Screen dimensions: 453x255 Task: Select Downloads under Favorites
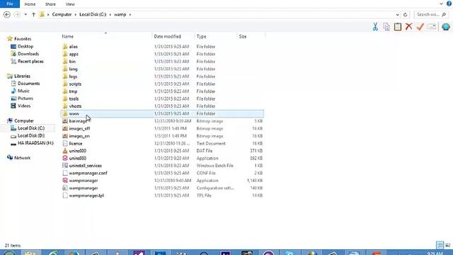click(x=28, y=54)
